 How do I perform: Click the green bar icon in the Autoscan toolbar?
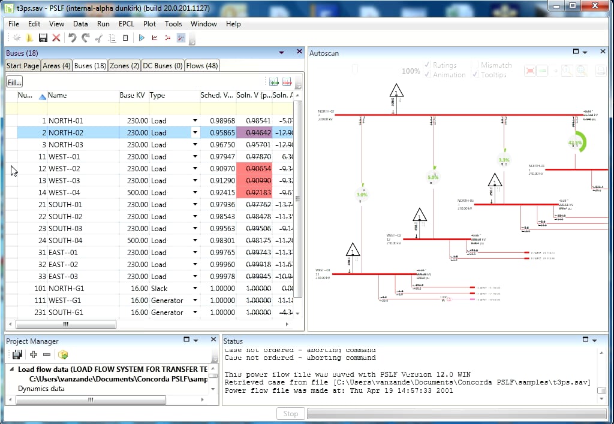point(542,71)
